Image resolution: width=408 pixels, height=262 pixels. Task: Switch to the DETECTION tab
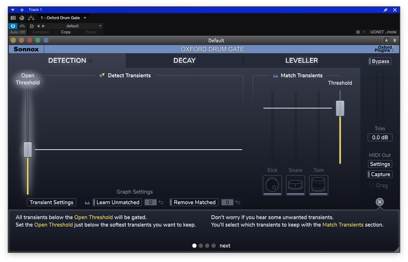67,61
